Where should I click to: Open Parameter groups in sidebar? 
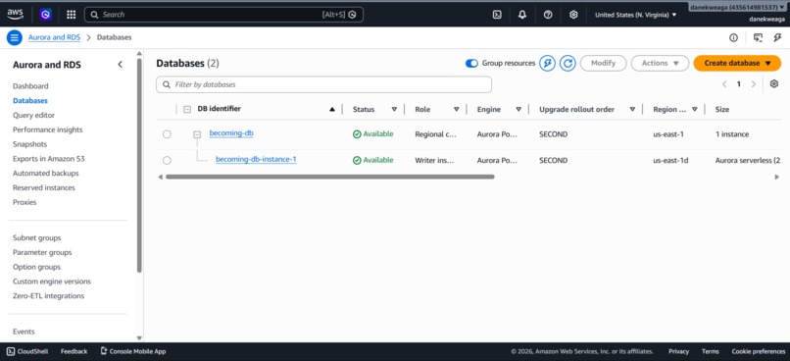[x=42, y=252]
